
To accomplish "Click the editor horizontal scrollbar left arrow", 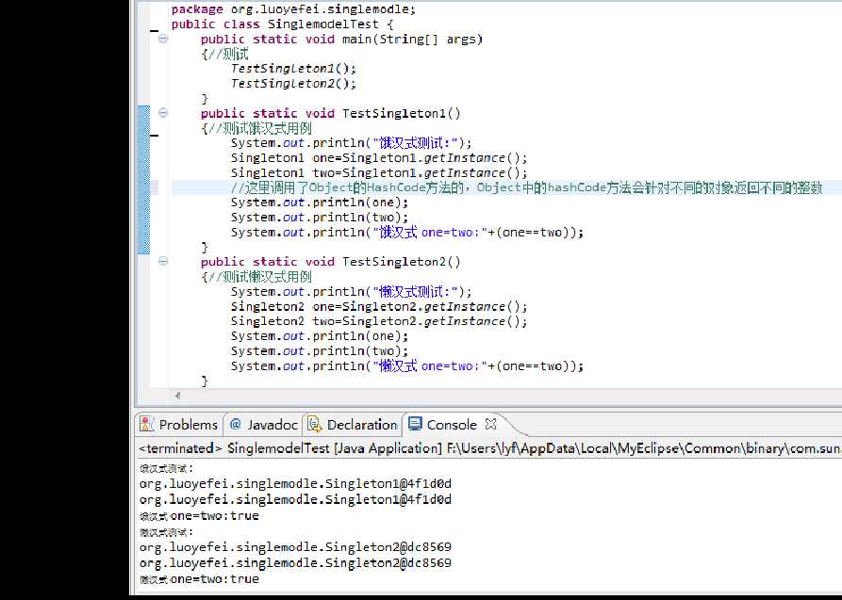I will pos(178,396).
